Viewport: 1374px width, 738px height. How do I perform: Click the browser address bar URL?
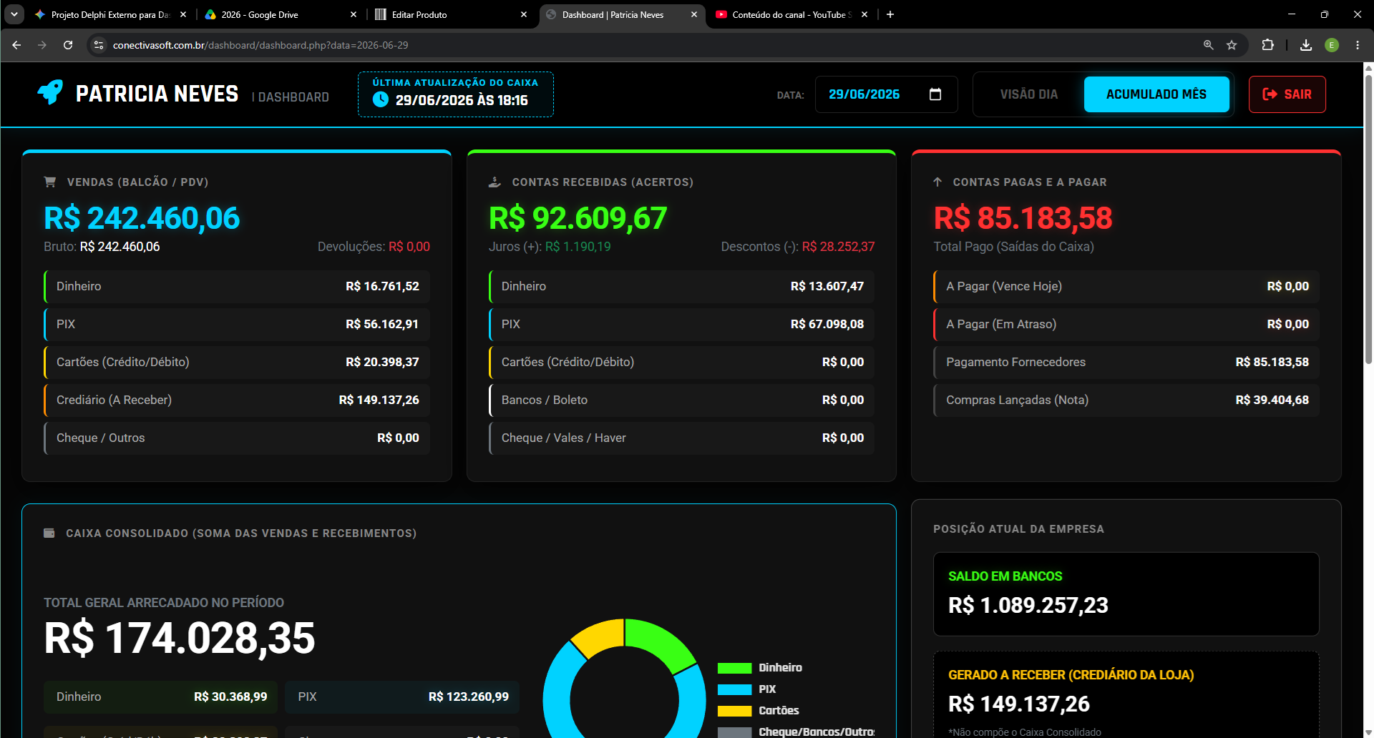[x=260, y=45]
